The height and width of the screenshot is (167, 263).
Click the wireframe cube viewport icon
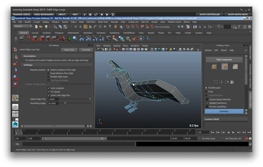tap(152, 49)
